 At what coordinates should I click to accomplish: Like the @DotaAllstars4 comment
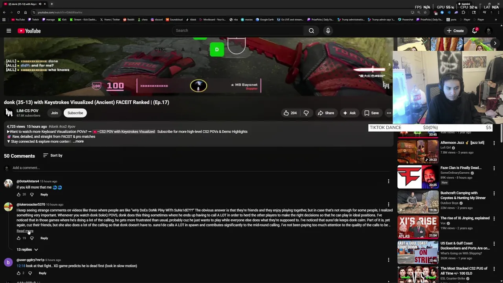point(18,195)
